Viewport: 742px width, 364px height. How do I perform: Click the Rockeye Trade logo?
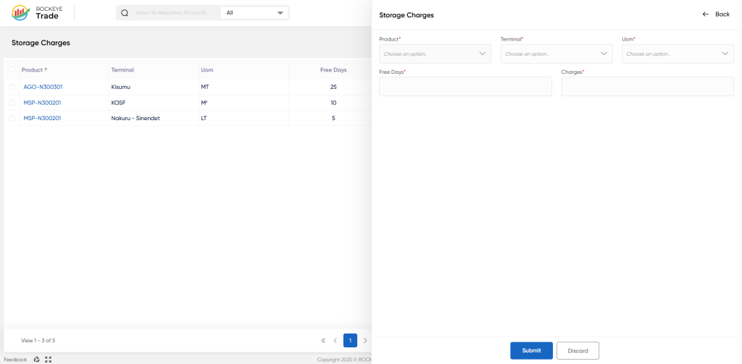click(37, 13)
